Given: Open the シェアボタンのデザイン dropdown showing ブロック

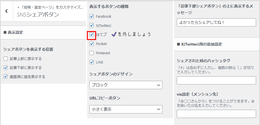Looking at the screenshot, I should click(126, 85).
